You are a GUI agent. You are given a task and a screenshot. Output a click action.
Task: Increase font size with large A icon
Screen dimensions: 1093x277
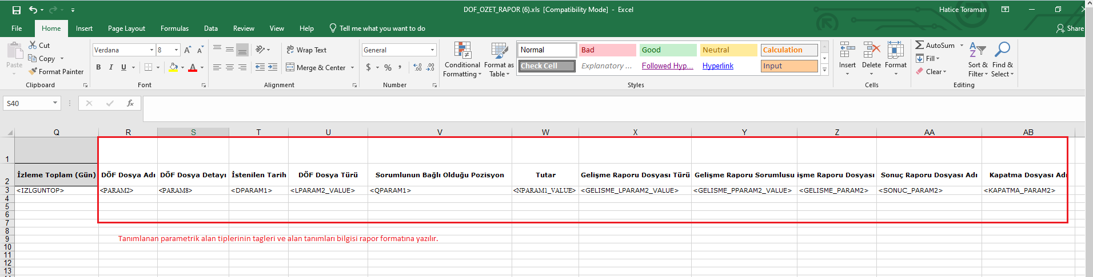(188, 50)
